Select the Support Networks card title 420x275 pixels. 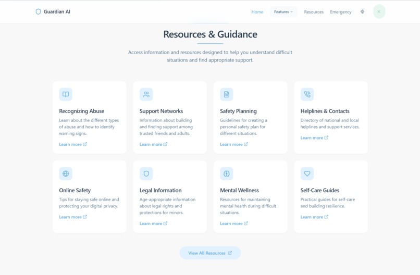coord(161,111)
